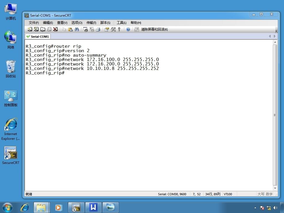Click the 数字 num lock indicator
284x213 pixels.
coord(269,194)
